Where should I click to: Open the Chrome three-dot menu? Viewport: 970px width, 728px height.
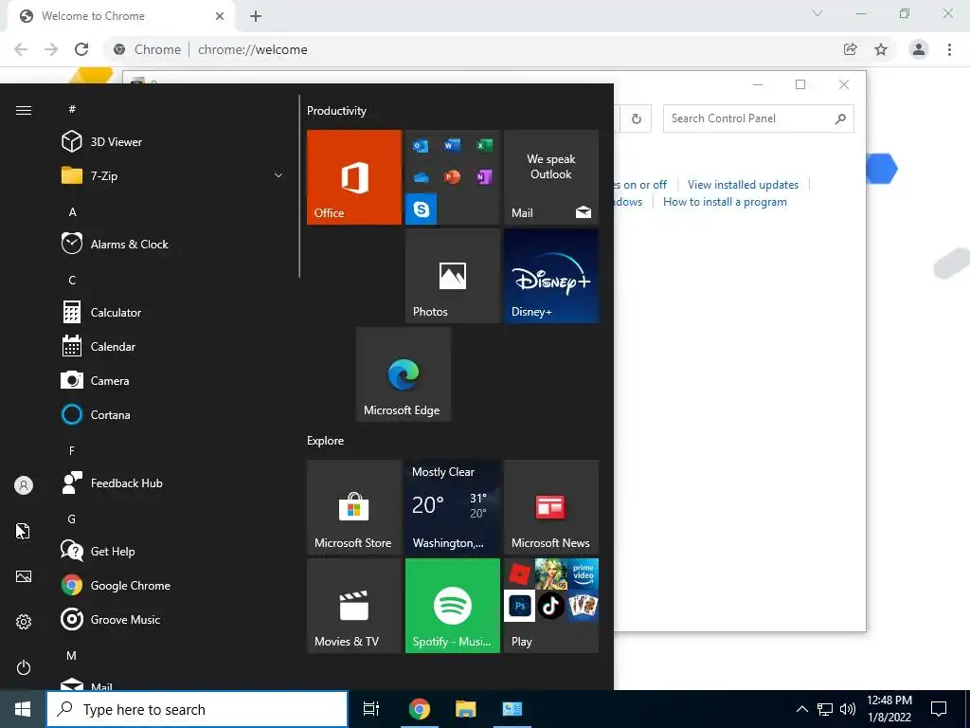(x=949, y=49)
